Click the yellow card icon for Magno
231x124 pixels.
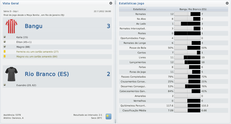coord(5,56)
